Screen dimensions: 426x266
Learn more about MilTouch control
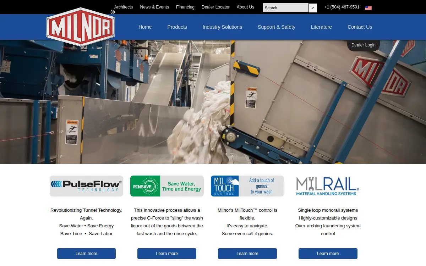click(x=247, y=254)
